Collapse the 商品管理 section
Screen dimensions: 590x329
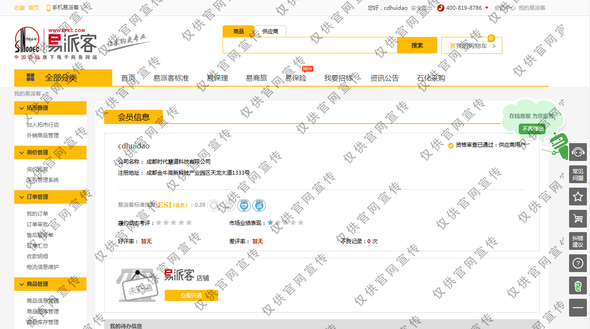pos(50,284)
